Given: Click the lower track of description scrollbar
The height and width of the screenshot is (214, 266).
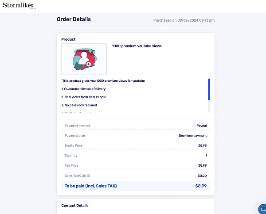Looking at the screenshot, I should click(209, 106).
